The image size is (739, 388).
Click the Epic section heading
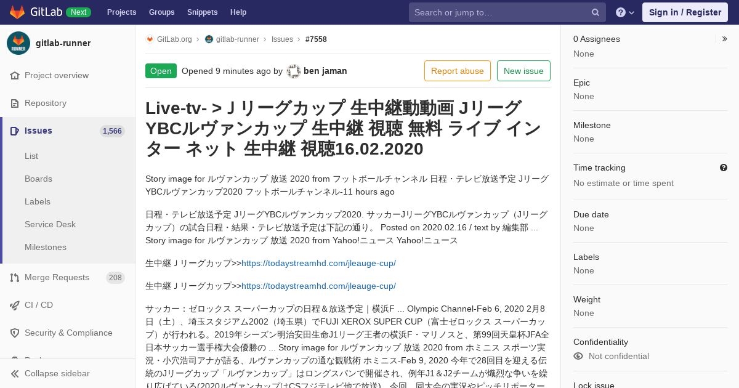[x=581, y=83]
